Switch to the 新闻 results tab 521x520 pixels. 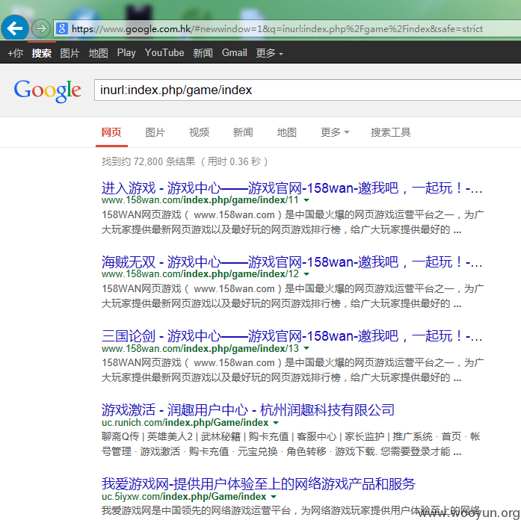(243, 132)
